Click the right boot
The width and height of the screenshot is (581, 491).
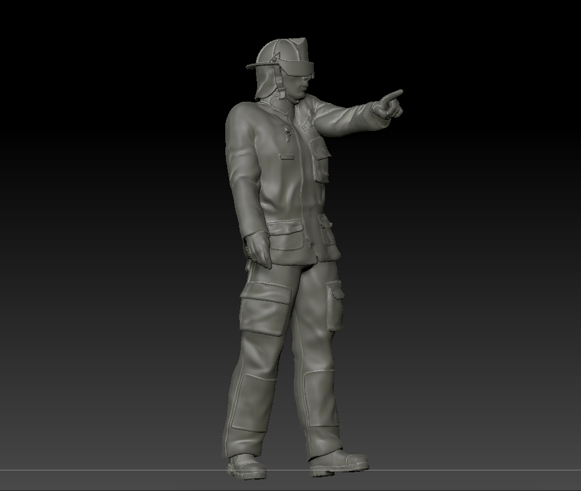coord(337,462)
